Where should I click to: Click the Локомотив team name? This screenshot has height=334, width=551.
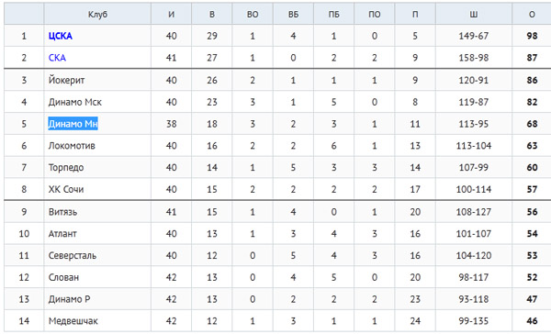72,145
